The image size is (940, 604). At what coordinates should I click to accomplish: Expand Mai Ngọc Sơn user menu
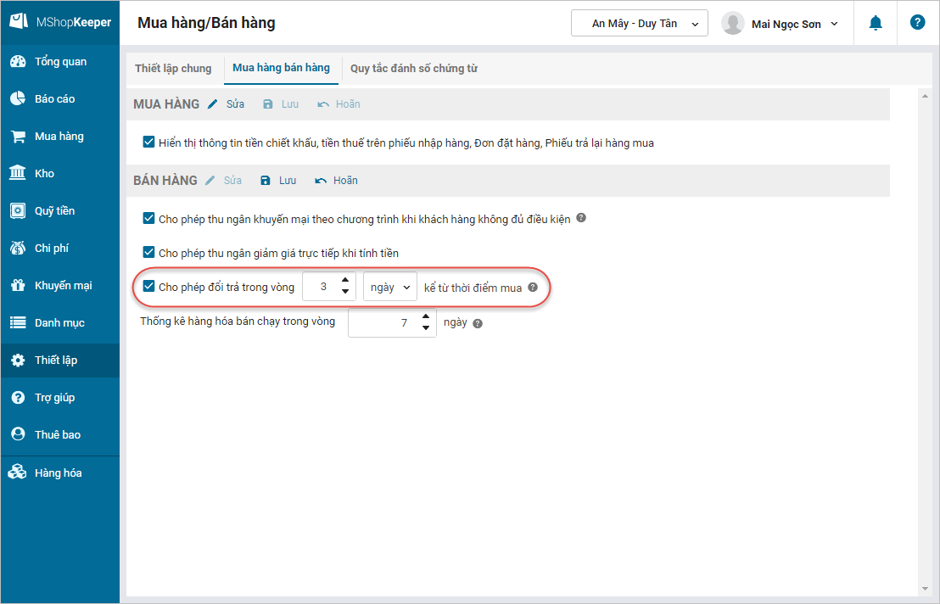tap(834, 24)
